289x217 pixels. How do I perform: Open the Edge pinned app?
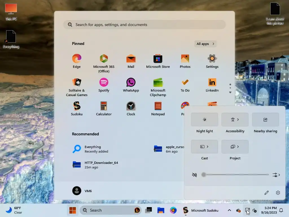click(77, 61)
